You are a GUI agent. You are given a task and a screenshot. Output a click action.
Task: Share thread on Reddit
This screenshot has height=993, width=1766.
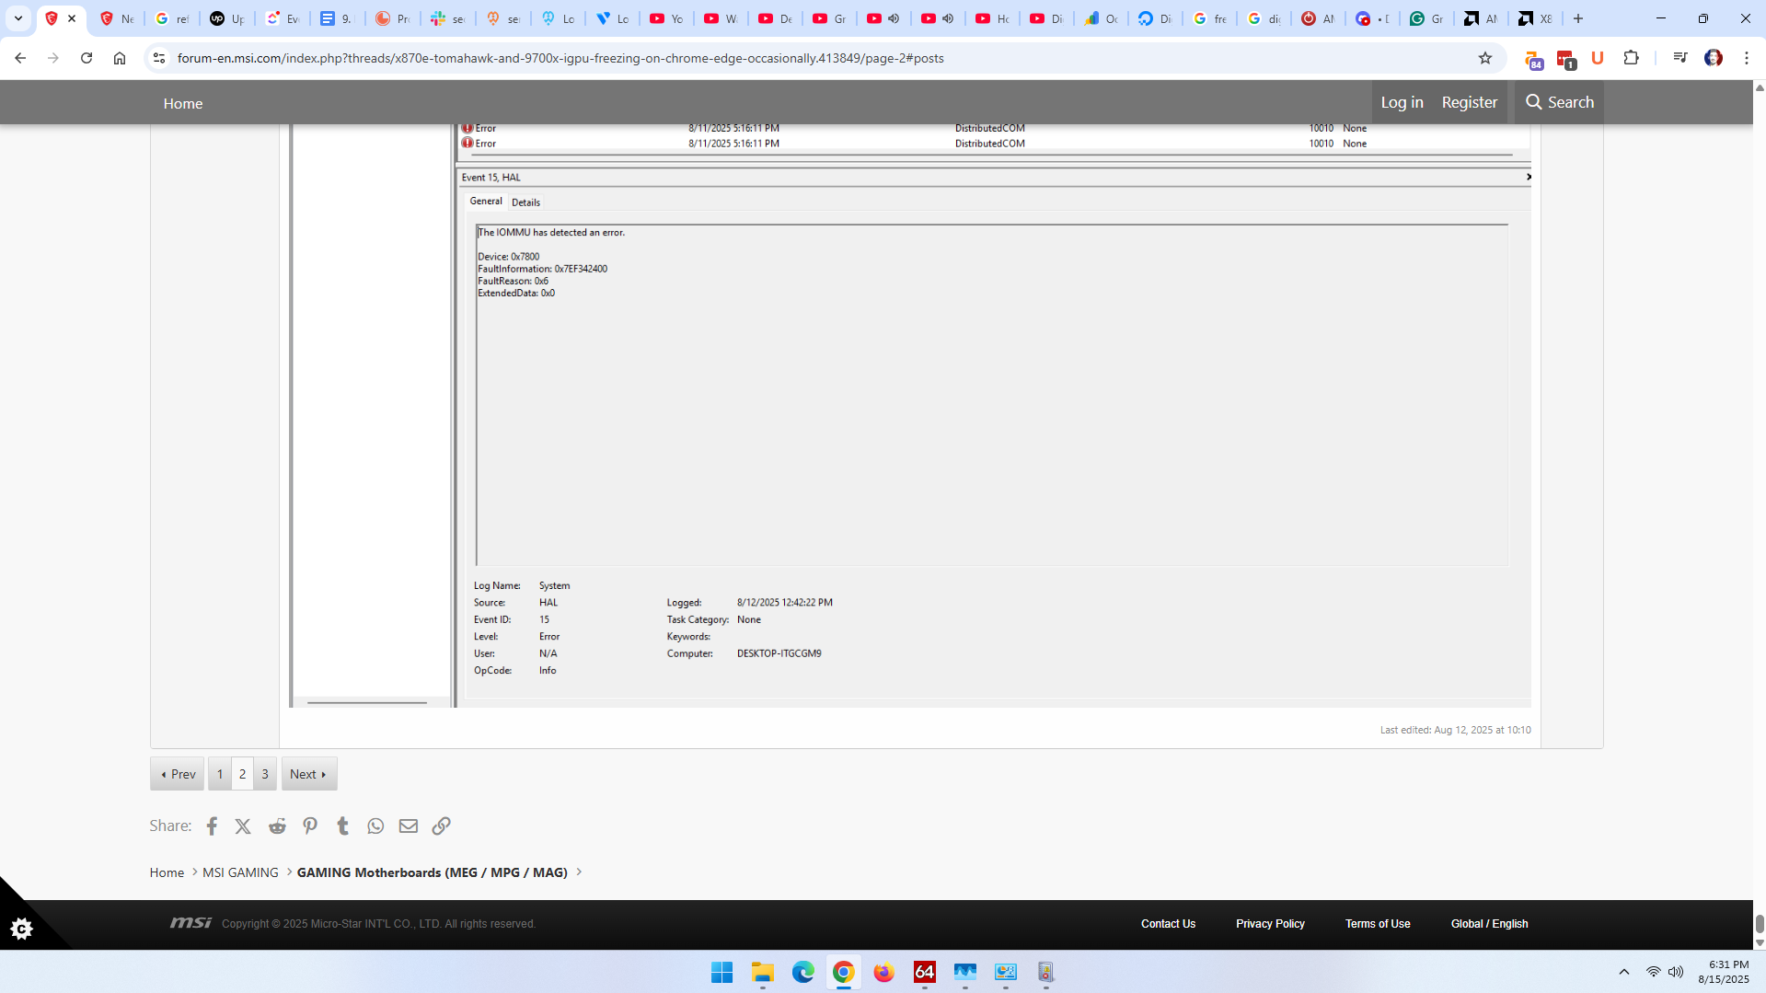point(277,826)
